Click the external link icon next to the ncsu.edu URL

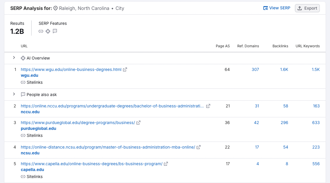199,147
